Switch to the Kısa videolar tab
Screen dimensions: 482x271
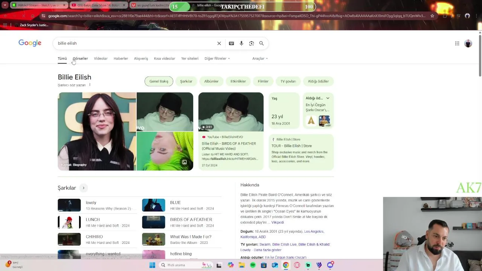[165, 58]
